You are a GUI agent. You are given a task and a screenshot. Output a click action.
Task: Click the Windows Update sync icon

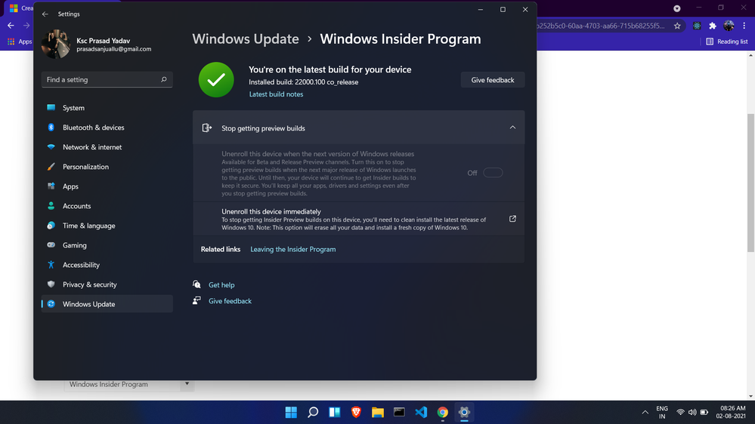pyautogui.click(x=51, y=304)
